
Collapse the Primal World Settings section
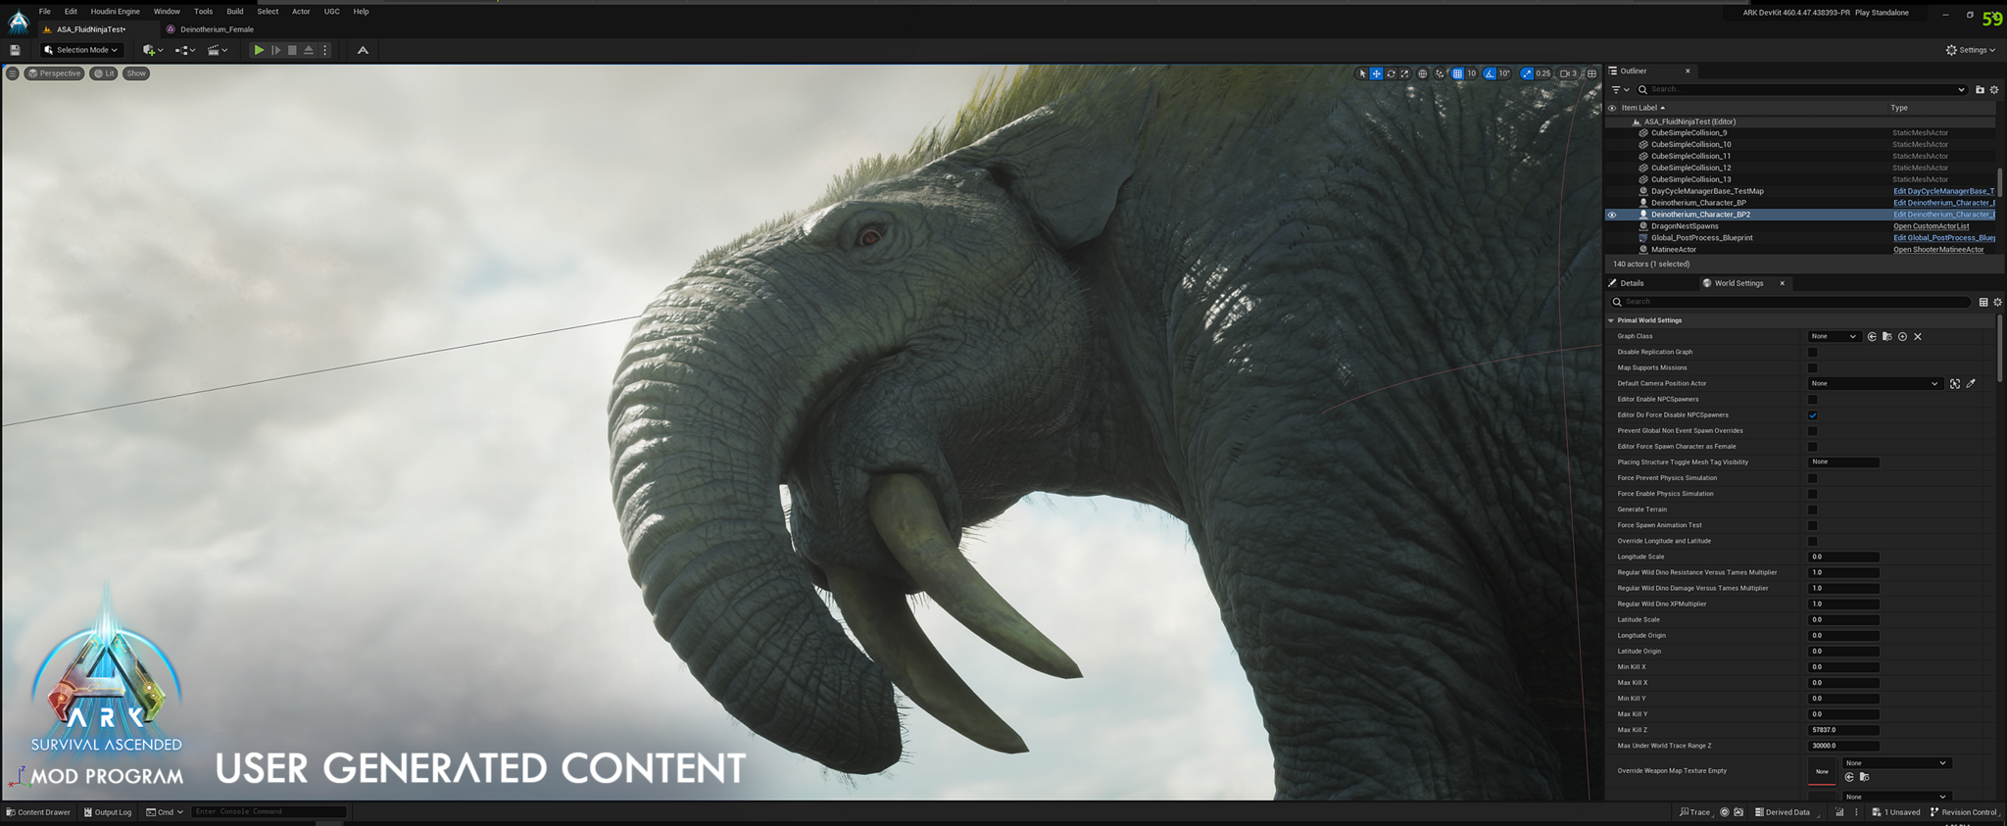pos(1611,320)
